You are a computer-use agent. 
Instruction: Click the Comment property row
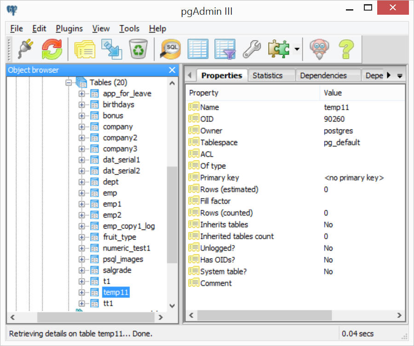pos(295,283)
